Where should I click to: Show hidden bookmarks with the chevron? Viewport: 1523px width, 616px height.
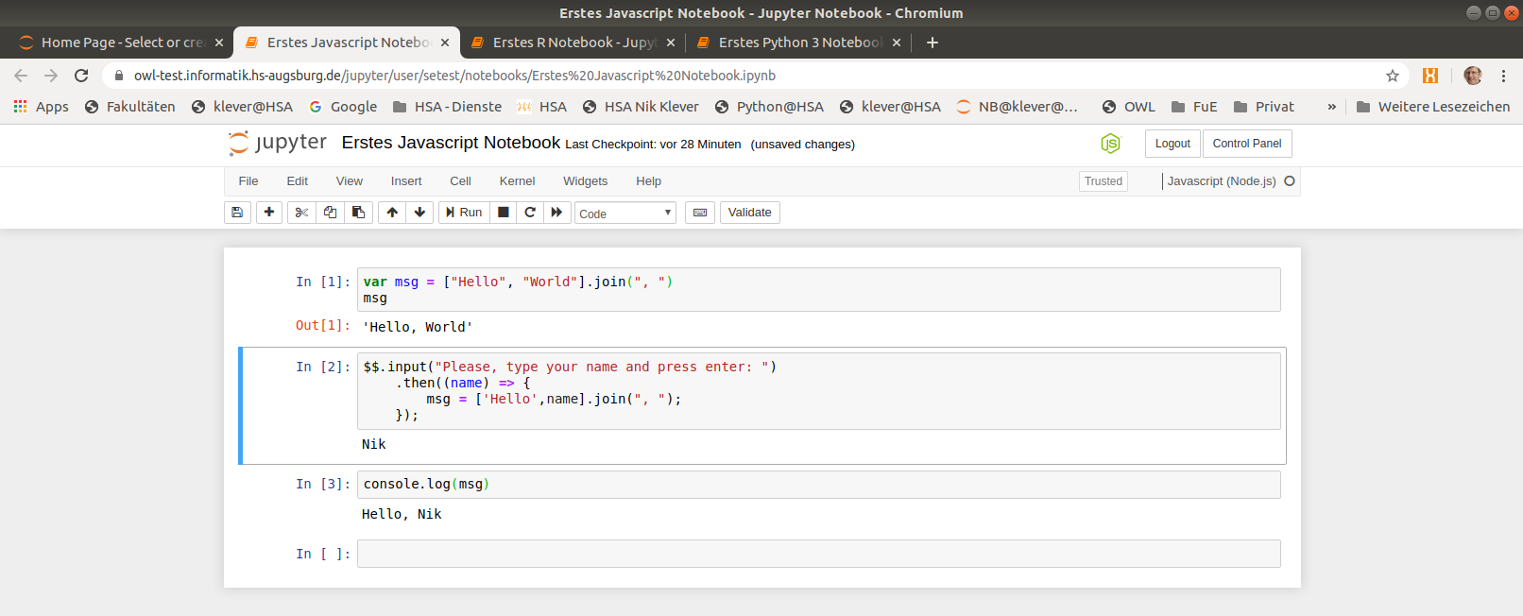click(x=1332, y=107)
